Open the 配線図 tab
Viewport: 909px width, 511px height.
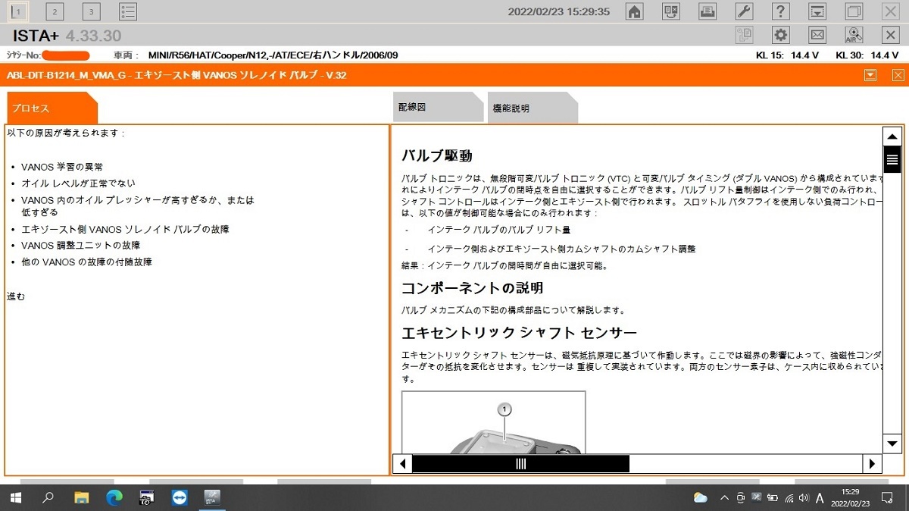click(x=437, y=108)
